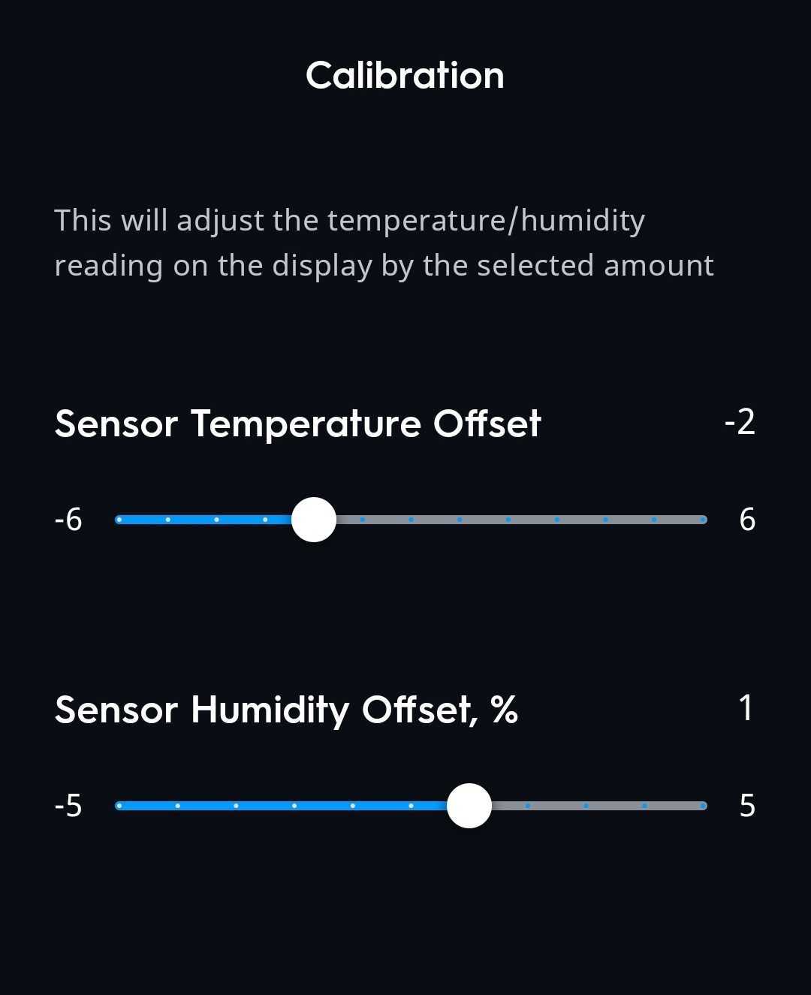Set temperature offset to the 5 tick
This screenshot has height=995, width=811.
point(654,520)
